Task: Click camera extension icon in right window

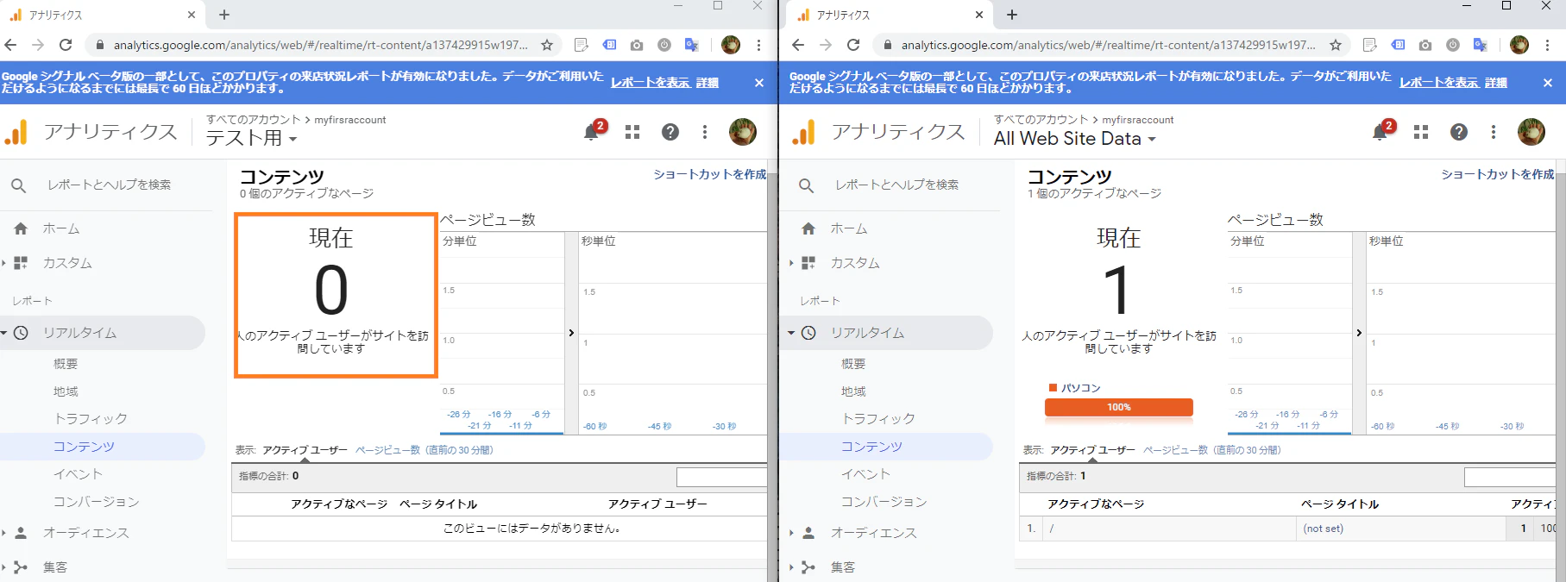Action: coord(1425,45)
